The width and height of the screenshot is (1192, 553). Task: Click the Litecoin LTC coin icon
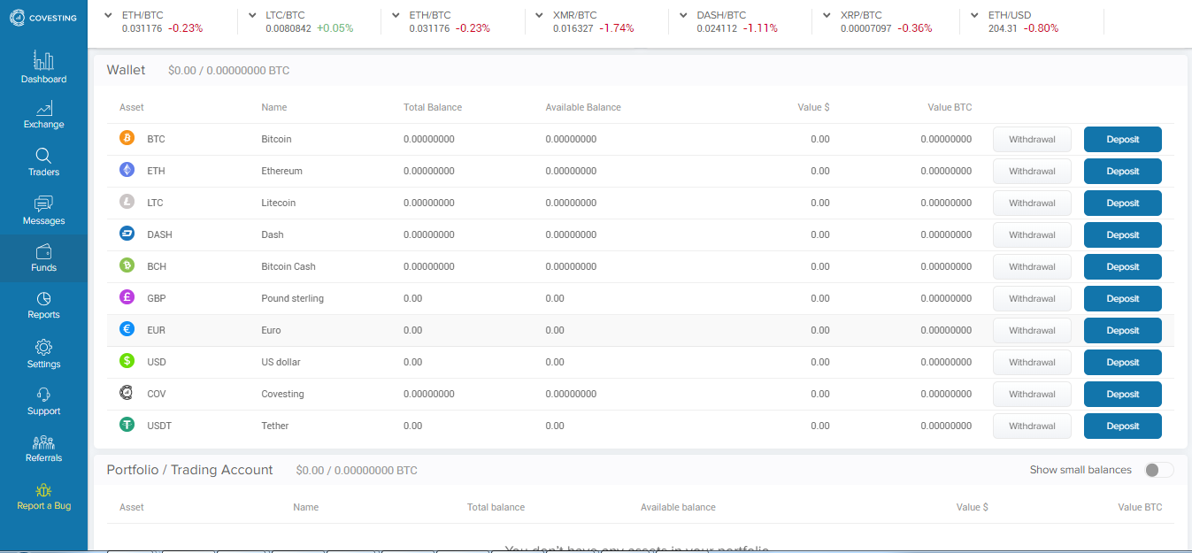[127, 202]
